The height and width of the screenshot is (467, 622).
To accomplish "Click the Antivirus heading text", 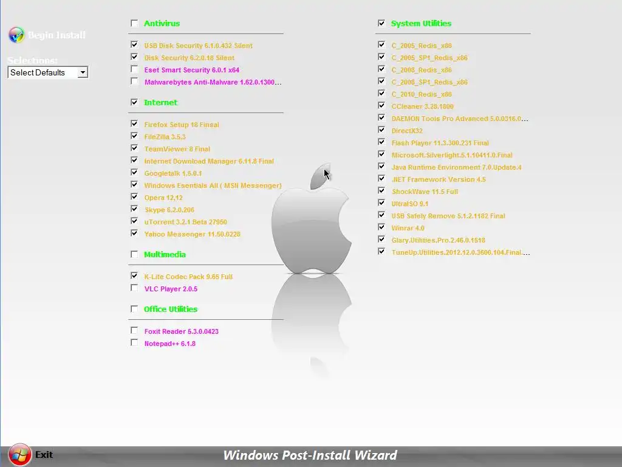I will pyautogui.click(x=162, y=24).
